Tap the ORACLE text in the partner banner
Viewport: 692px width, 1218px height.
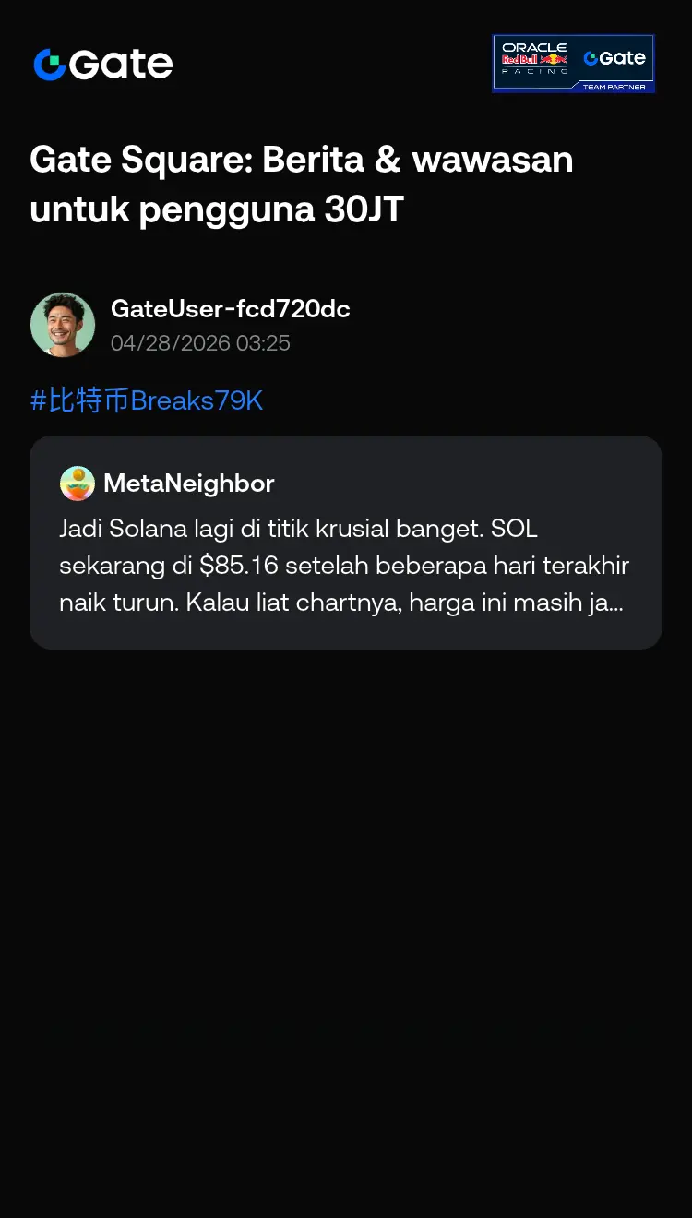(534, 46)
